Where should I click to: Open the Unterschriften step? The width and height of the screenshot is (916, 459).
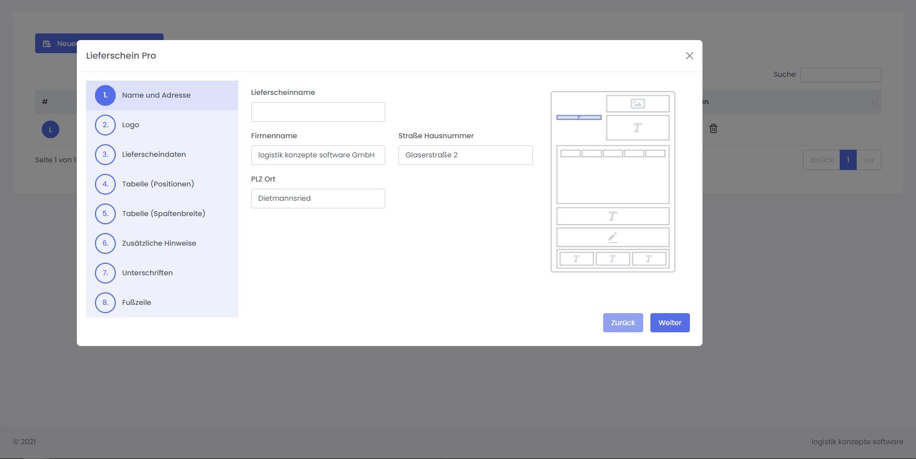[147, 273]
